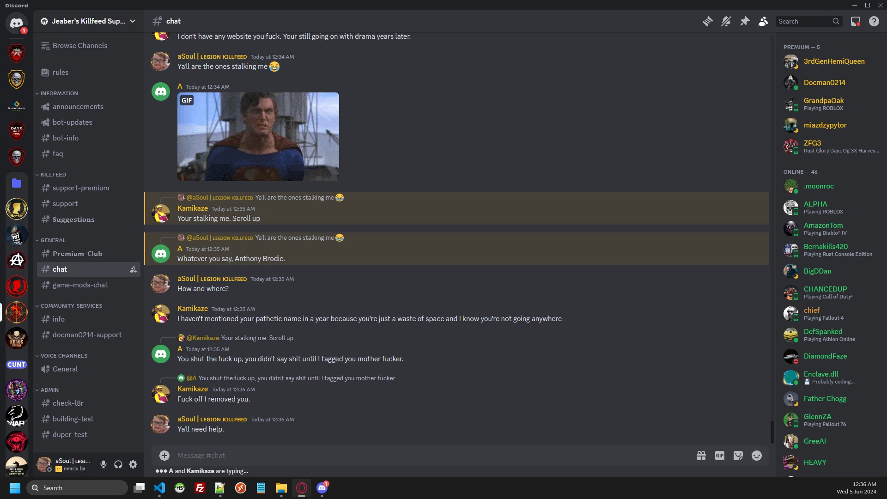The height and width of the screenshot is (499, 887).
Task: Open member DiamondFaze profile
Action: (x=830, y=356)
